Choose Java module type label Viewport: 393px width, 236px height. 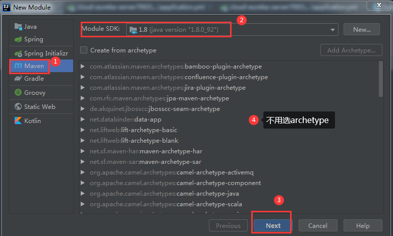click(30, 27)
